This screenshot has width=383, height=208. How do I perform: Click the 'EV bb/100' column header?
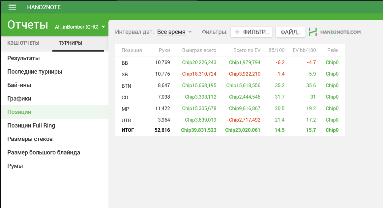pyautogui.click(x=304, y=50)
